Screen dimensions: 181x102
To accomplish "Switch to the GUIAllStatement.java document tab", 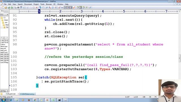I will click(x=28, y=94).
